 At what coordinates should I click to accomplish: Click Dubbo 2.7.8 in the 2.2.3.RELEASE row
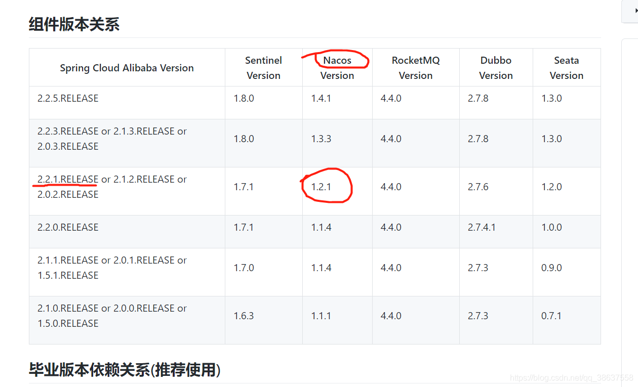pos(496,143)
